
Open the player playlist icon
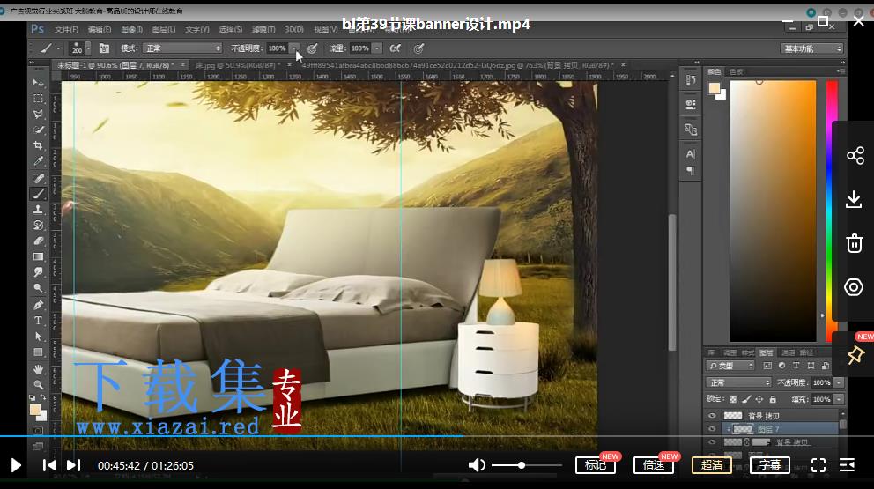848,465
